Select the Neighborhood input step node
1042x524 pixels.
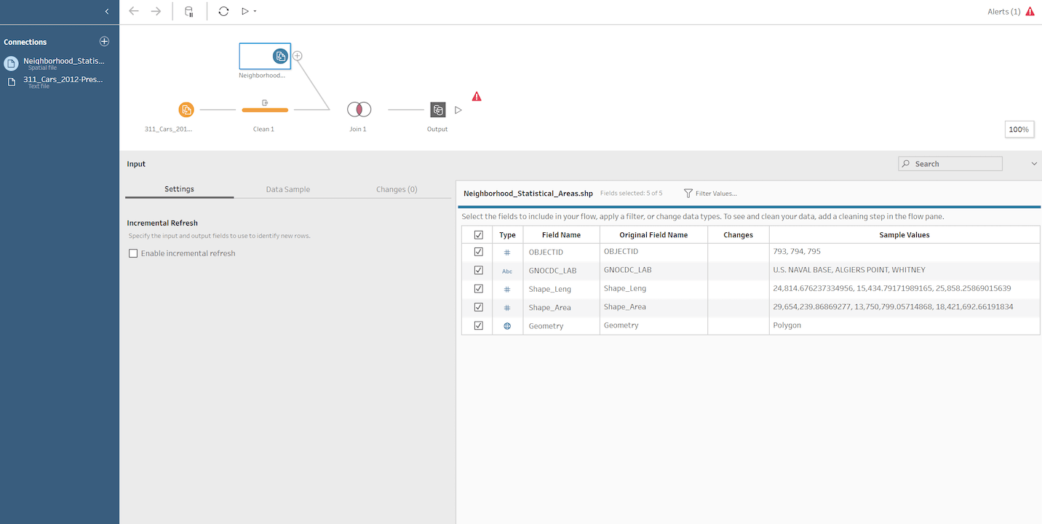click(265, 56)
